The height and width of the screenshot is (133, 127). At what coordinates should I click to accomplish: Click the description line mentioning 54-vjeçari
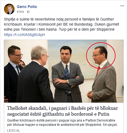tap(62, 125)
